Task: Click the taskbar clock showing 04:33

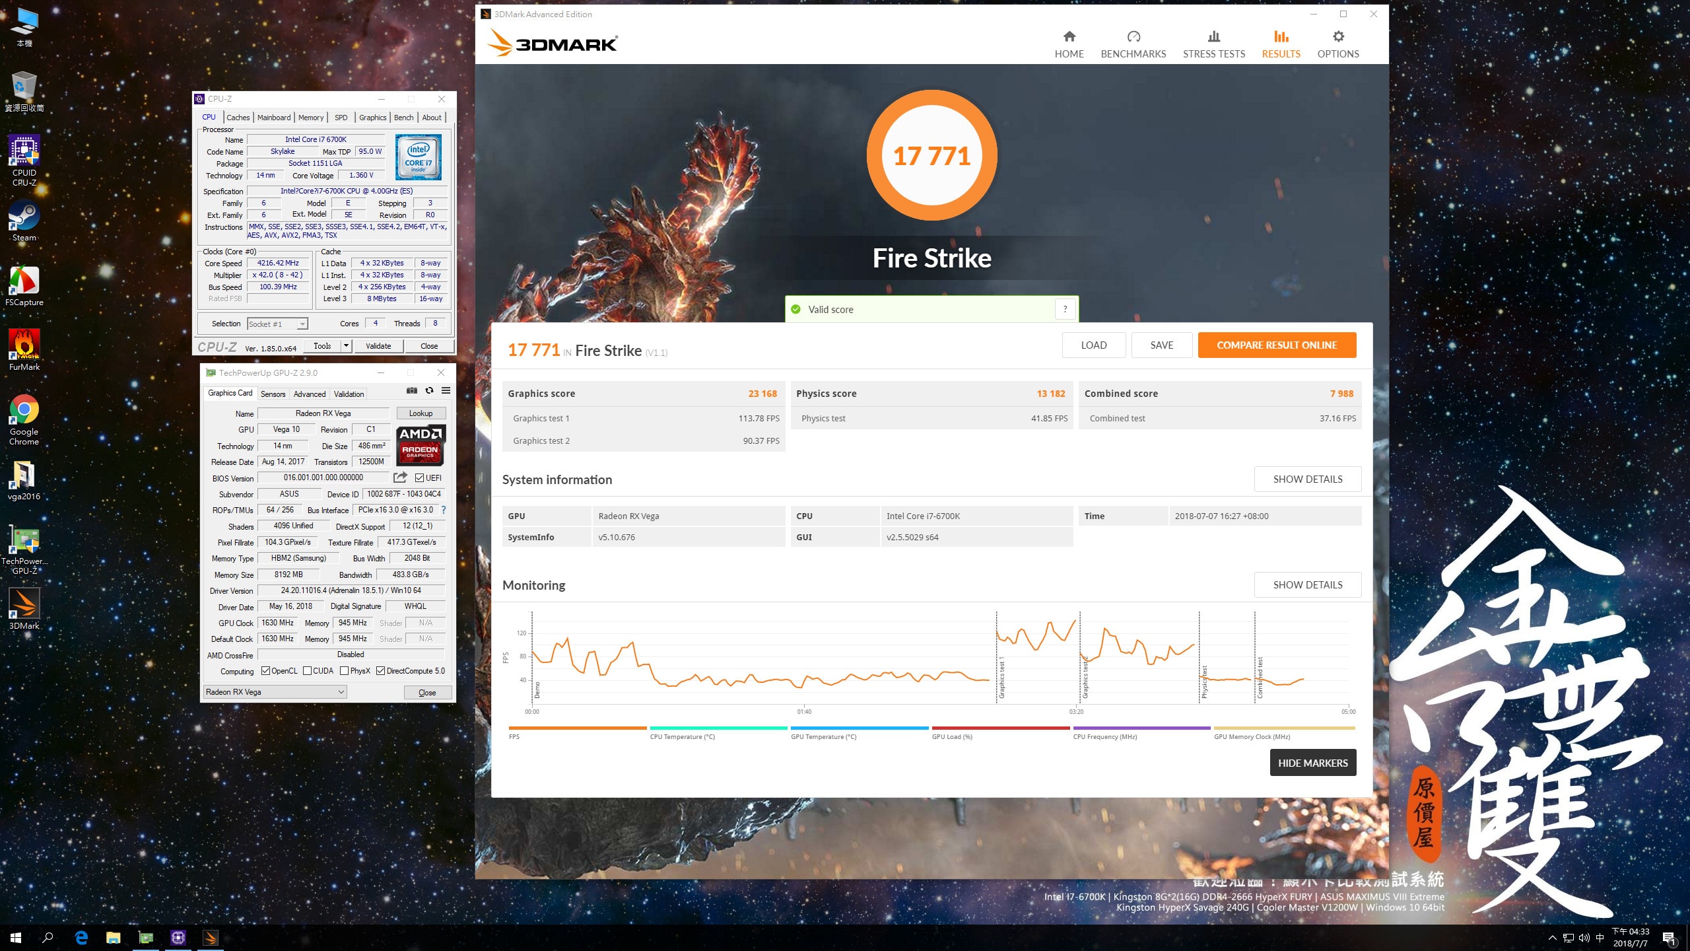Action: click(x=1630, y=938)
